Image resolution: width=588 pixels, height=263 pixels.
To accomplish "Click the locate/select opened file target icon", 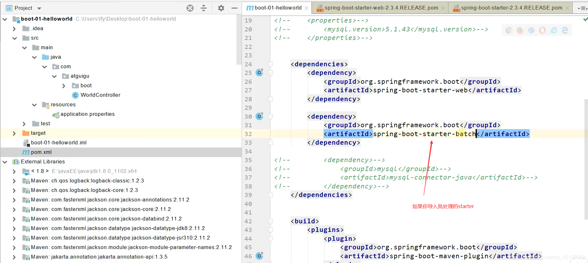I will click(x=190, y=8).
